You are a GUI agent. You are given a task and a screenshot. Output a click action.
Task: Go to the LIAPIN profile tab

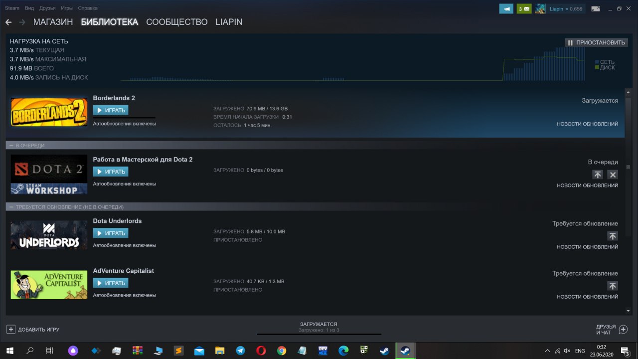229,22
